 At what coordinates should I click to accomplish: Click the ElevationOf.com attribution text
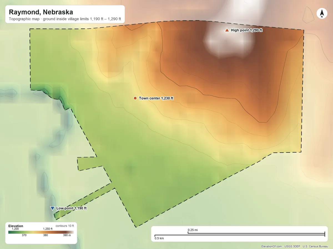[271, 246]
